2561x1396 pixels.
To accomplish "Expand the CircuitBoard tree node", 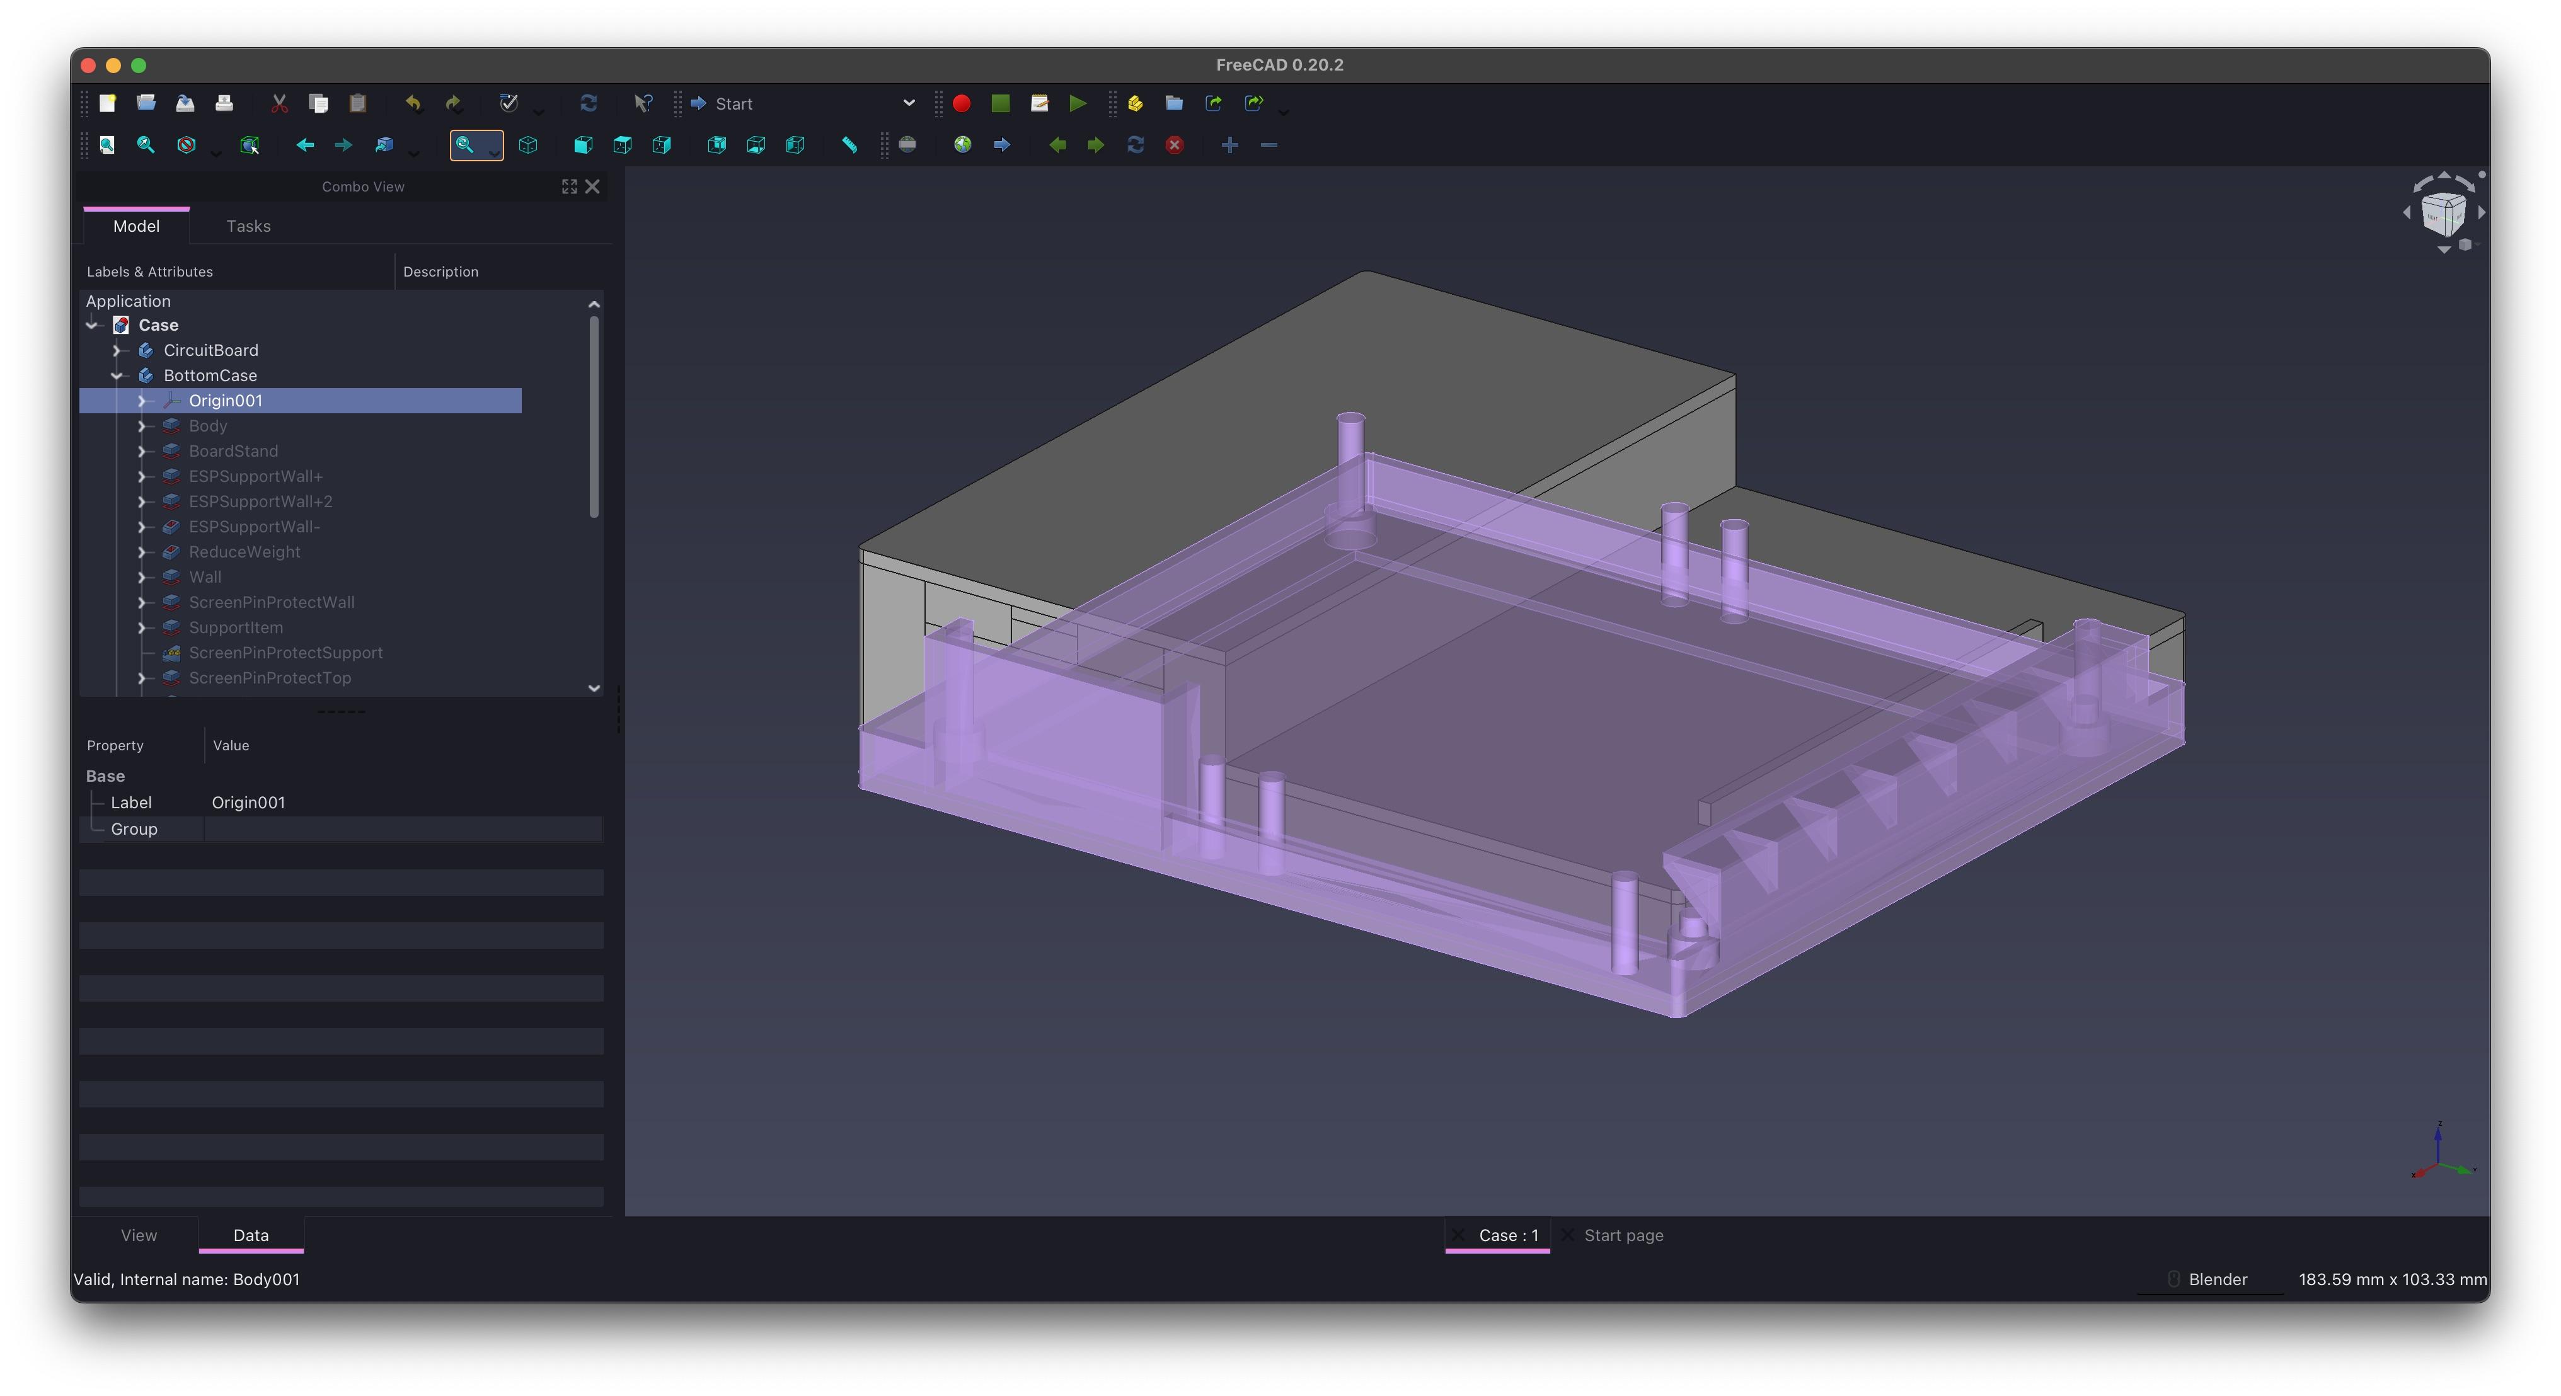I will pyautogui.click(x=117, y=351).
